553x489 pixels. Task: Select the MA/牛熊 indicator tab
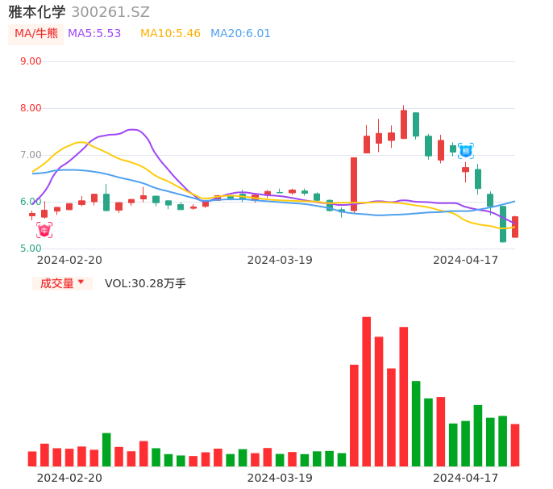(36, 34)
